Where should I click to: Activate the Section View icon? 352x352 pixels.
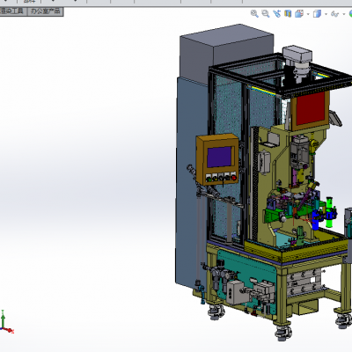[288, 13]
